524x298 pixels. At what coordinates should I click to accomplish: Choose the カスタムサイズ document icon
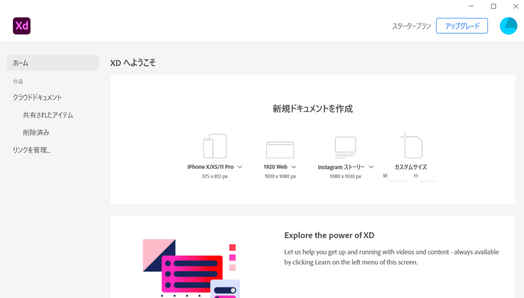coord(411,146)
